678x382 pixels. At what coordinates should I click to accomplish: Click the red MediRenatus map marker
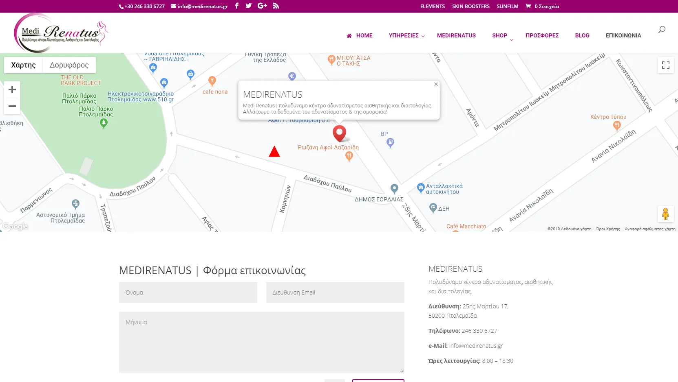(339, 133)
